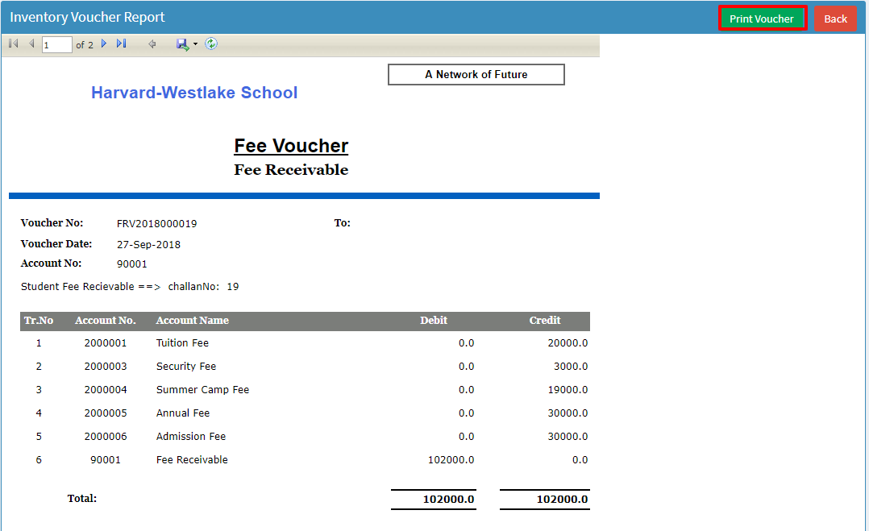Click Harvard-Westlake School heading
This screenshot has height=531, width=869.
(194, 93)
